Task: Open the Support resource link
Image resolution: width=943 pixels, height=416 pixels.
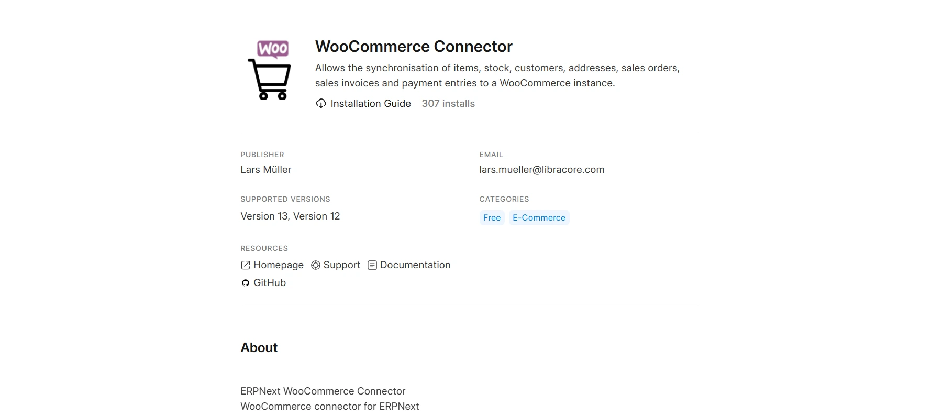Action: point(341,265)
